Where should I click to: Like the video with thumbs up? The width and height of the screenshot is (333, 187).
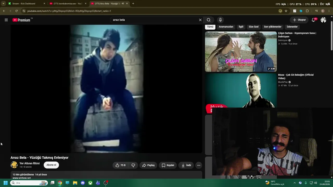click(120, 165)
